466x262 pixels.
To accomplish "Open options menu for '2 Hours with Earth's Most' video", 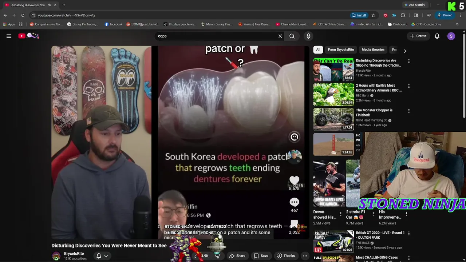I will (409, 86).
